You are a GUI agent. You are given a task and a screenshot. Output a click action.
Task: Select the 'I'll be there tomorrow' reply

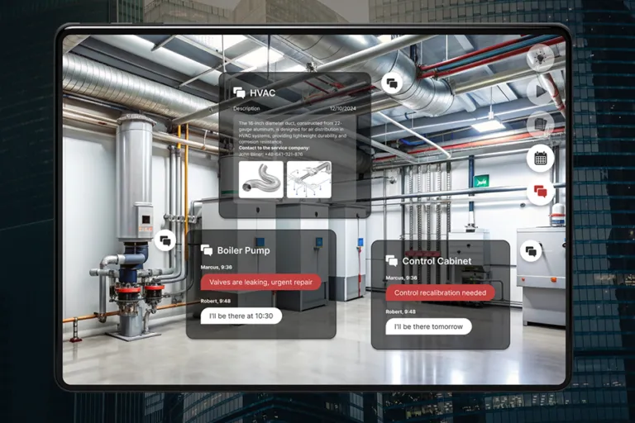coord(428,326)
